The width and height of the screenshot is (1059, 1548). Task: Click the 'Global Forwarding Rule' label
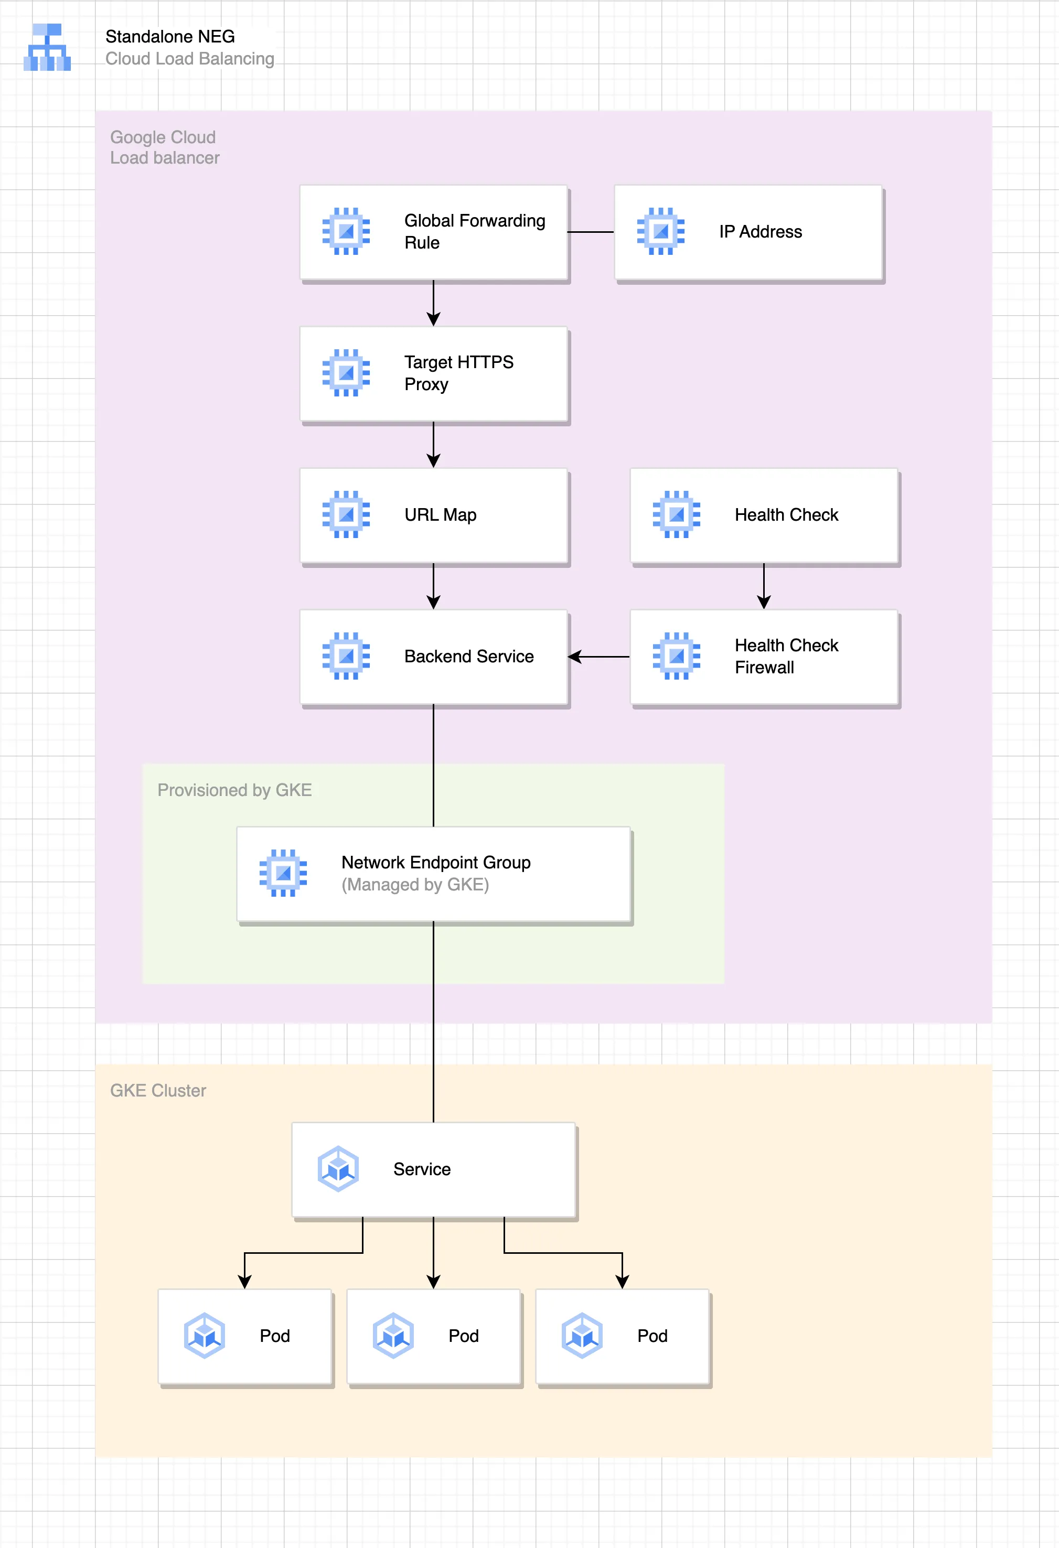475,231
